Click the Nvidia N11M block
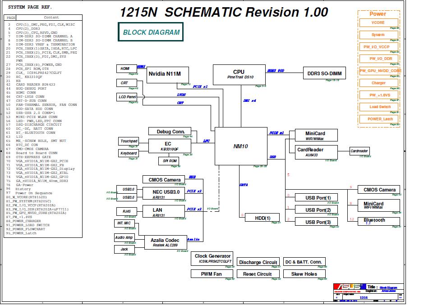The height and width of the screenshot is (305, 433). coord(168,75)
